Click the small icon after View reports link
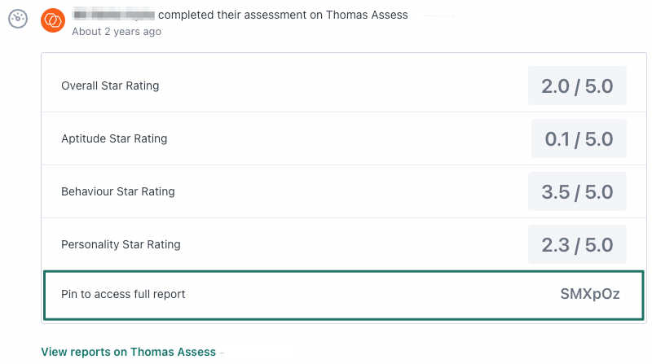This screenshot has height=364, width=652. tap(222, 353)
